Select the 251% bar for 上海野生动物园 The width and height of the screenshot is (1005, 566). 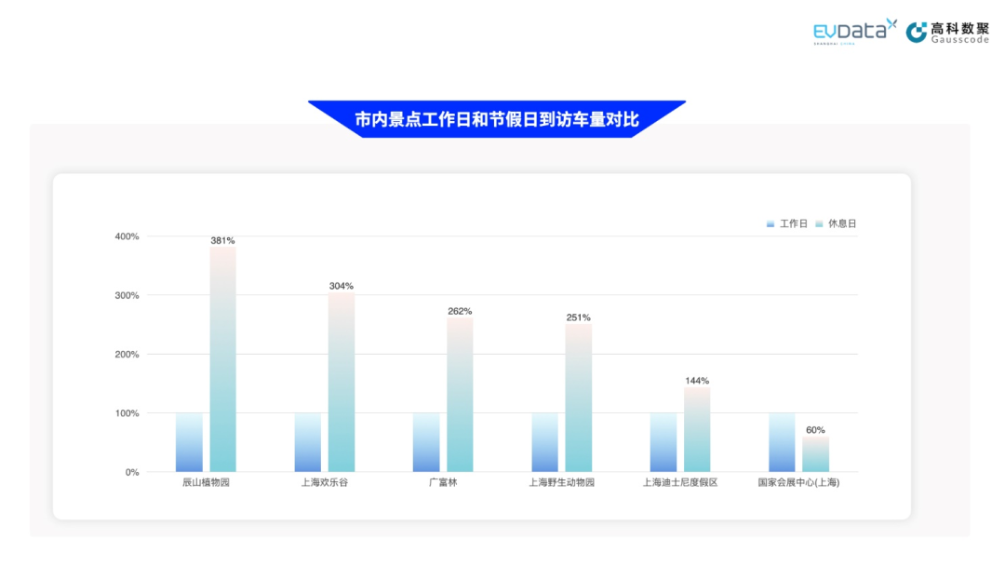579,398
